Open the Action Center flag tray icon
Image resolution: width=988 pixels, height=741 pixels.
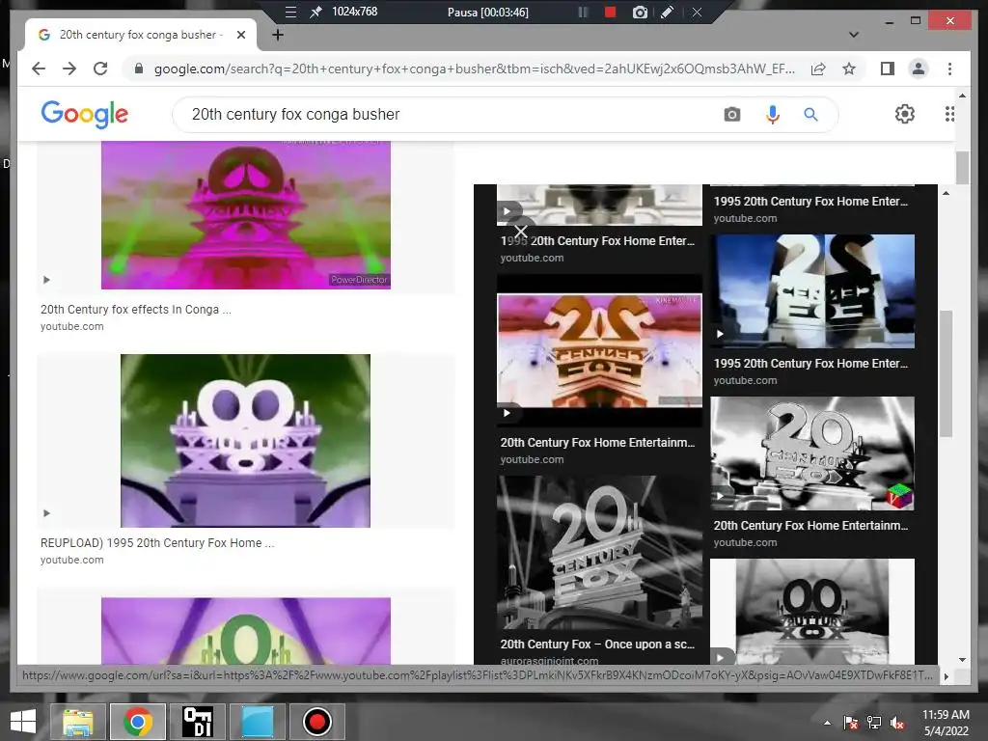pos(850,723)
